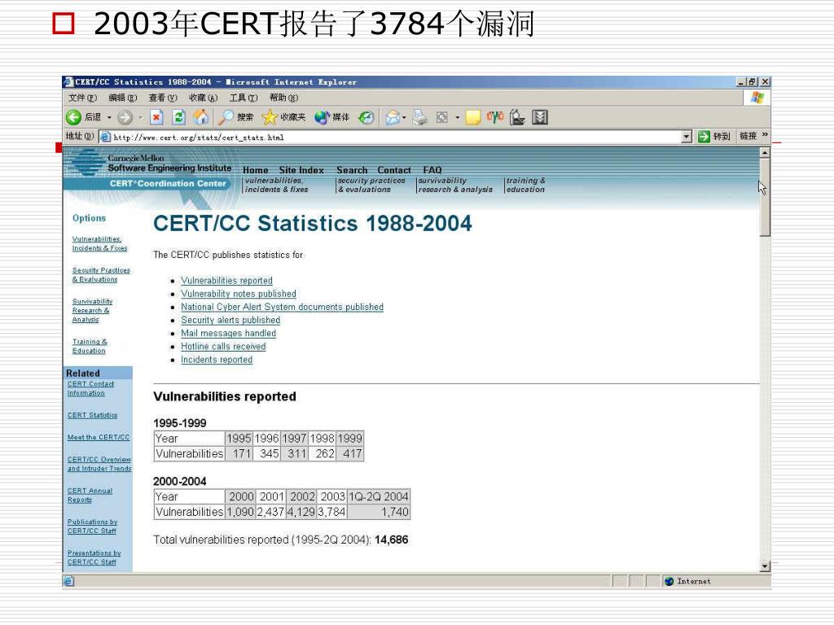Screen dimensions: 834x625
Task: Open 'Vulnerability notes published' link
Action: click(x=239, y=293)
